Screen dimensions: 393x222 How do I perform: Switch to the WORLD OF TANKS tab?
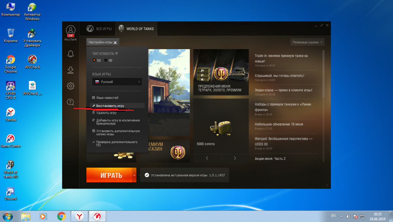136,29
